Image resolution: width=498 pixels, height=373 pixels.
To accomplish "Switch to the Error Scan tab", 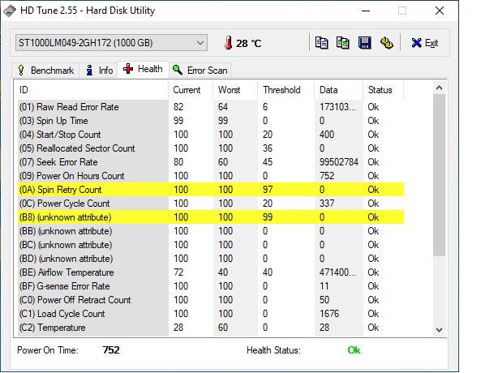I will point(200,71).
